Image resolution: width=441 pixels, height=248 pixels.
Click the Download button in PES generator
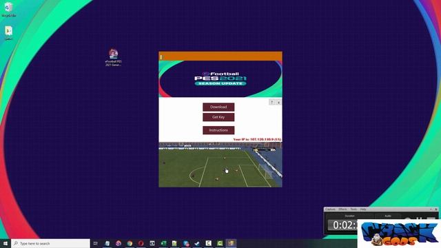click(218, 107)
